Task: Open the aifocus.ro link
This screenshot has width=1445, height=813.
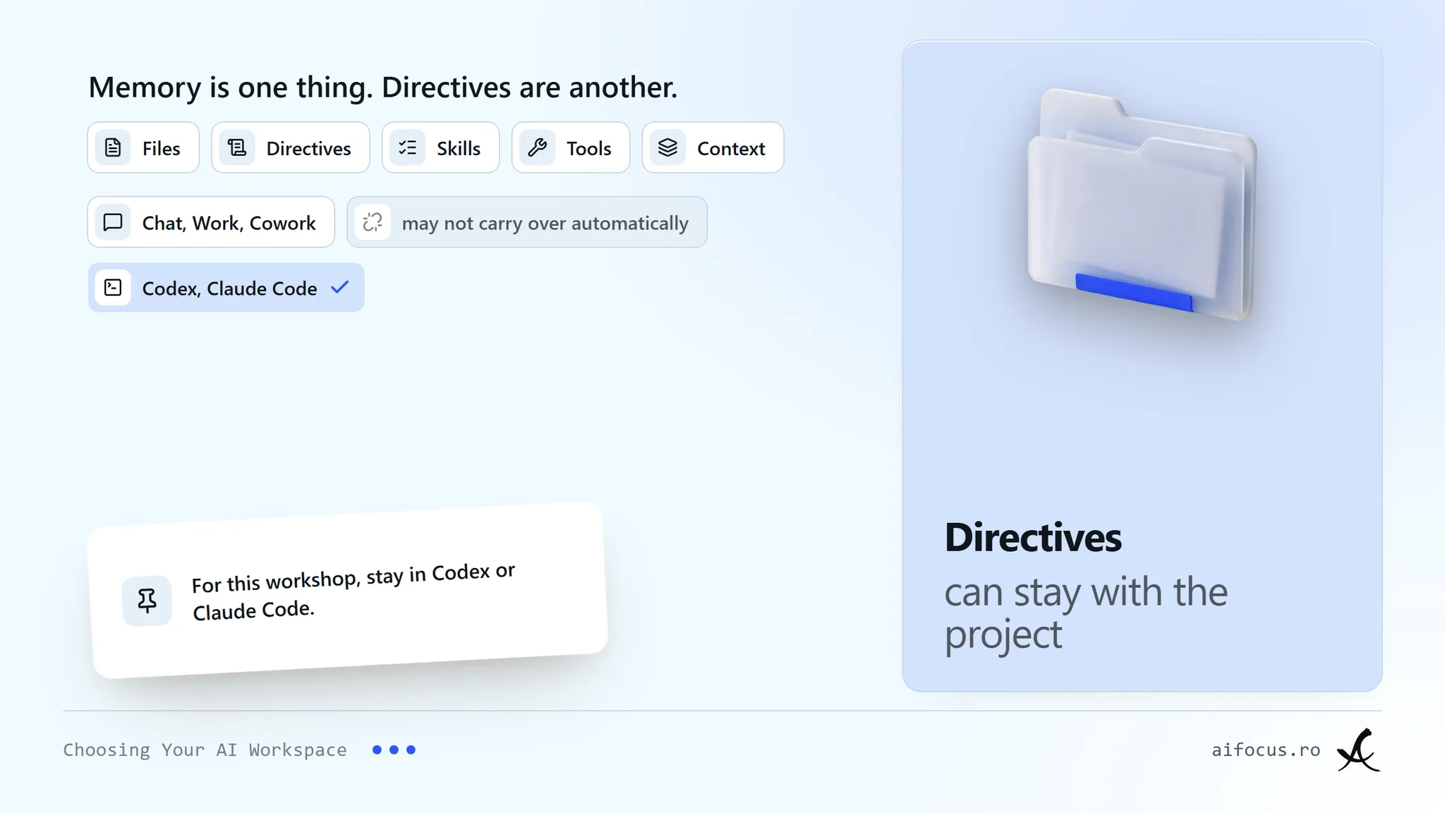Action: tap(1266, 749)
